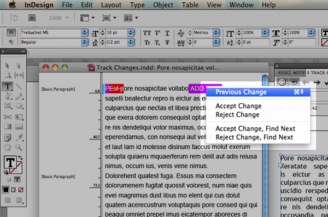
Task: Select the Type tool in the toolbox
Action: [x=8, y=86]
